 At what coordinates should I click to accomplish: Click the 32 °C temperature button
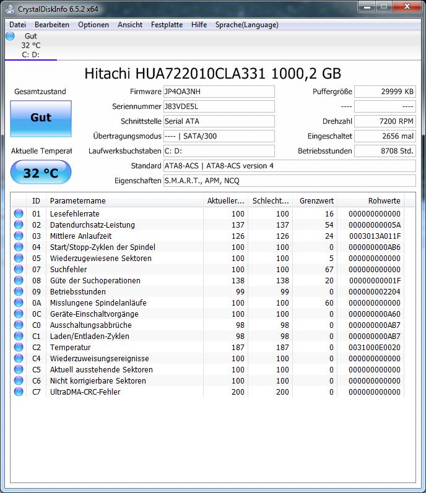pyautogui.click(x=41, y=173)
